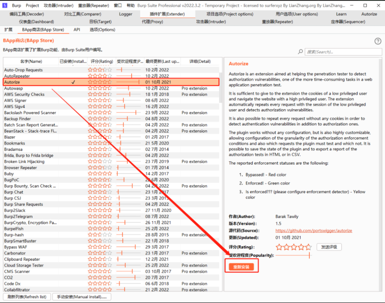Sort by the 名字(Name) column header
This screenshot has height=303, width=385.
[x=31, y=61]
